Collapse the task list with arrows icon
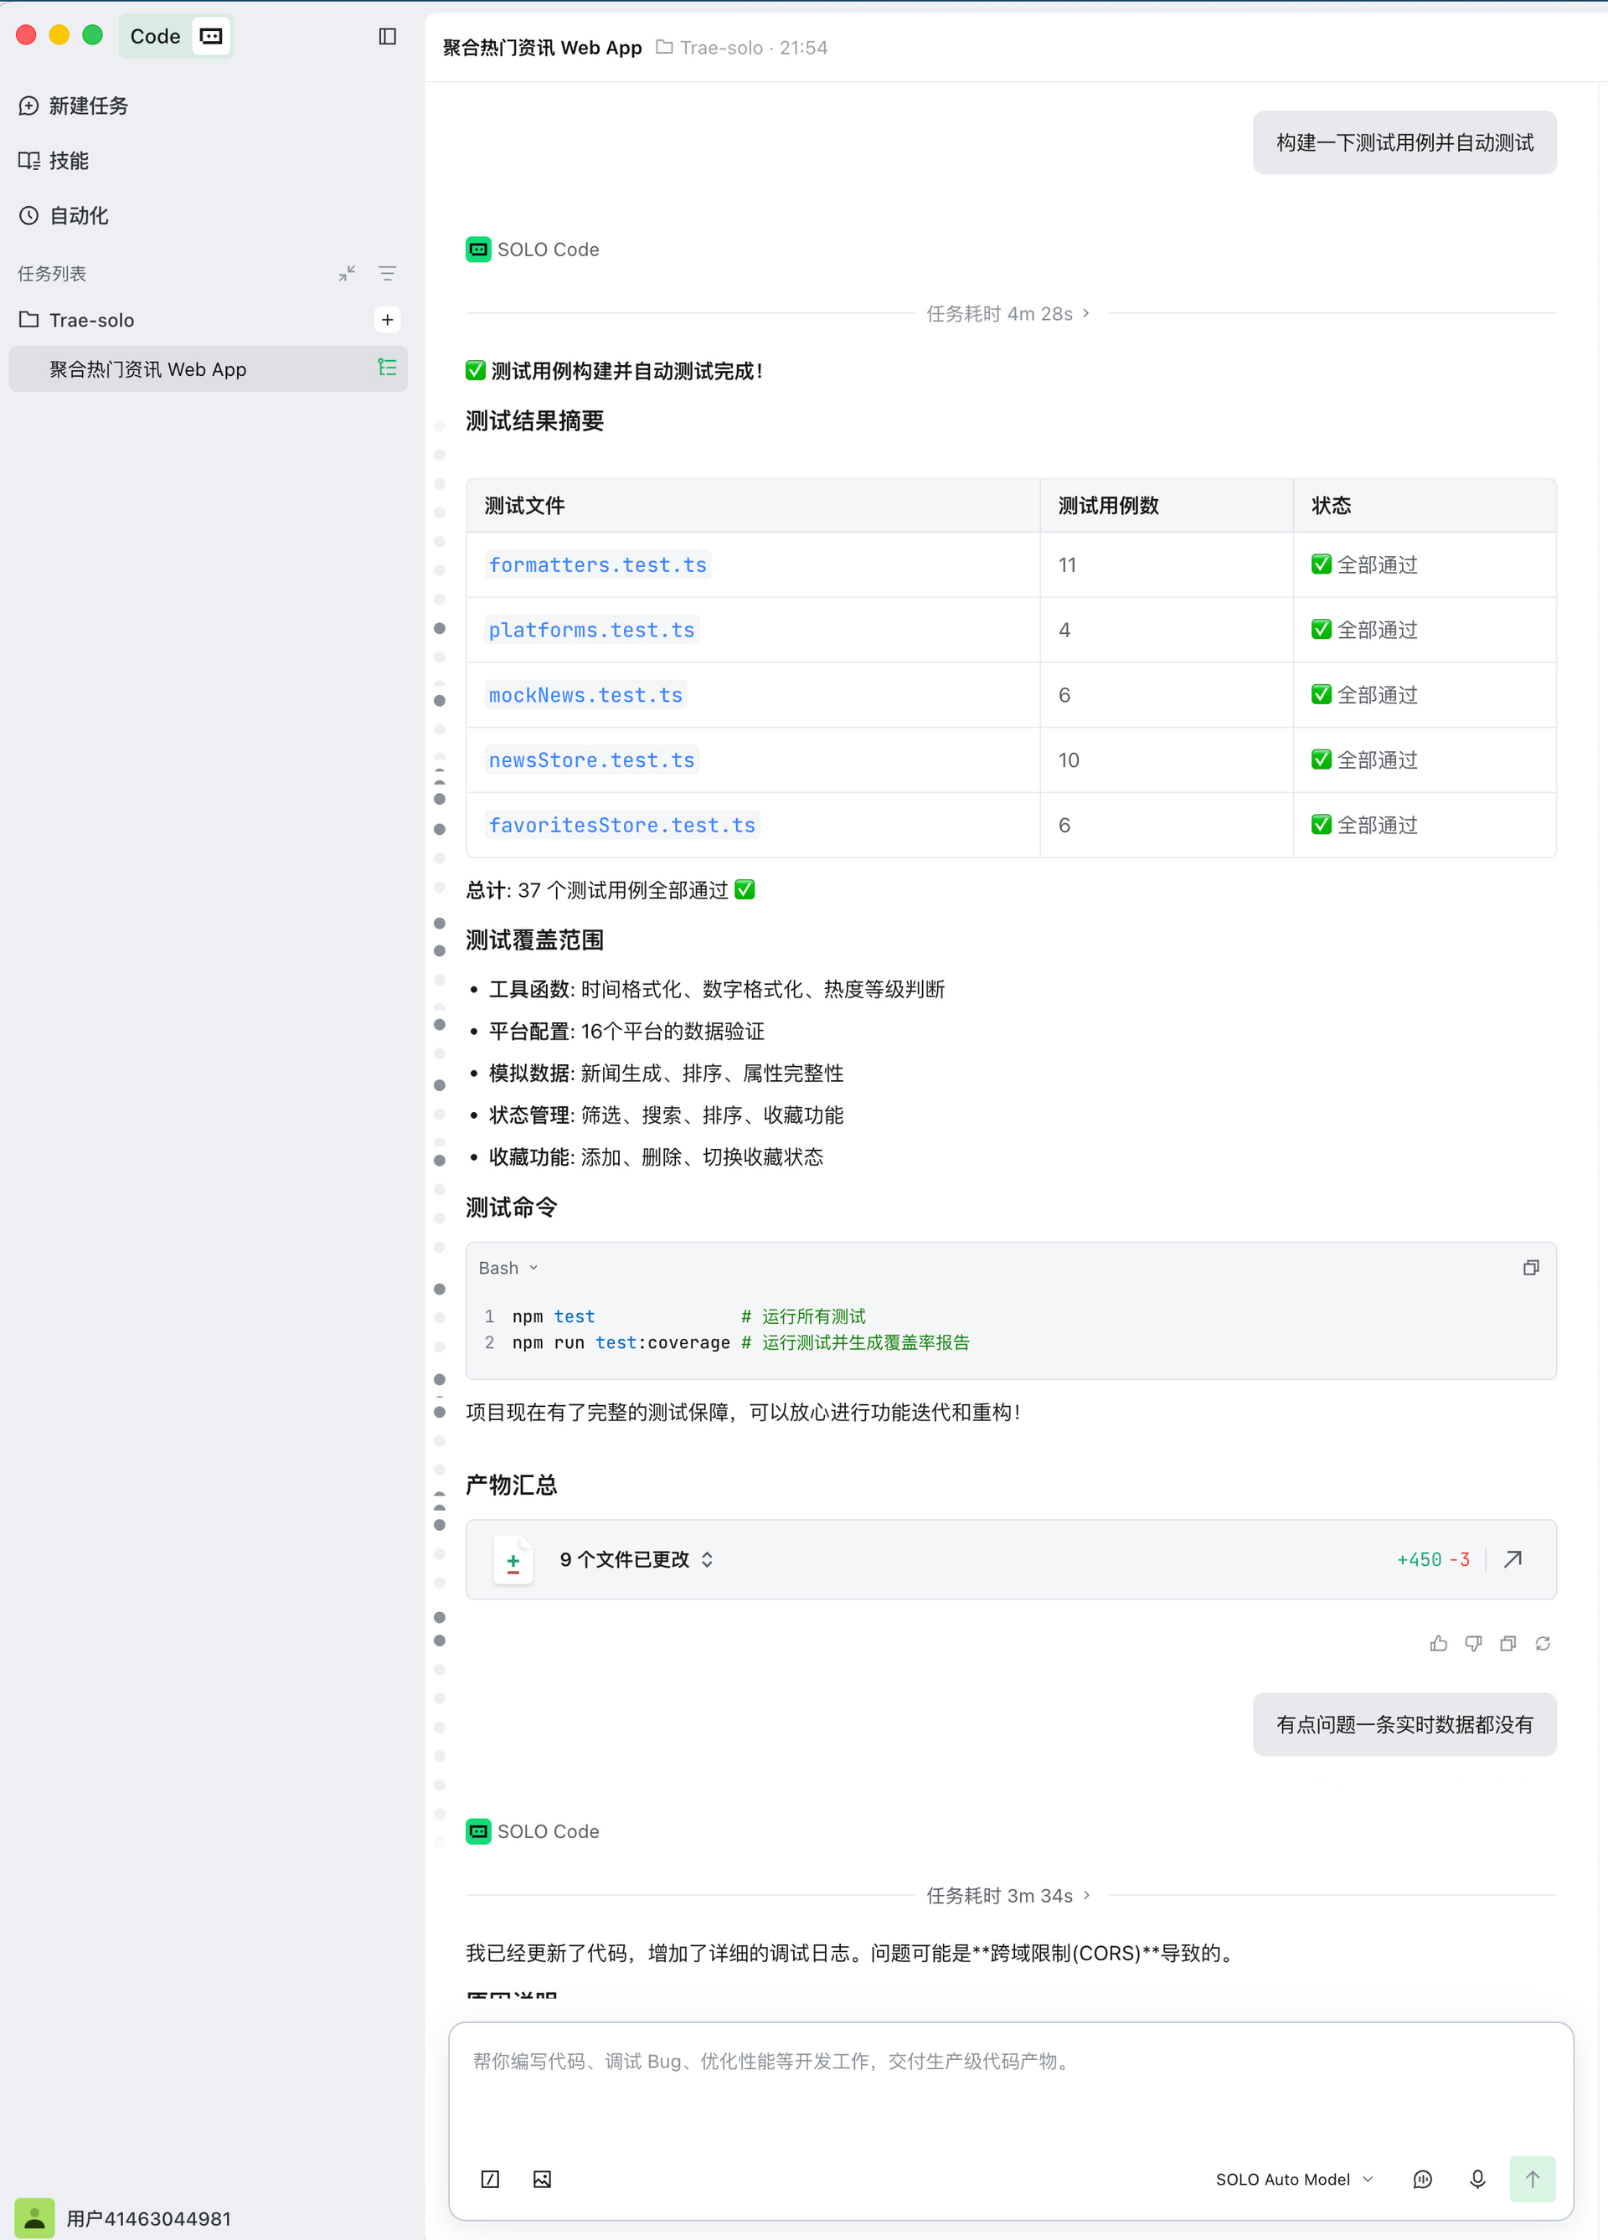Viewport: 1608px width, 2240px height. pyautogui.click(x=347, y=273)
